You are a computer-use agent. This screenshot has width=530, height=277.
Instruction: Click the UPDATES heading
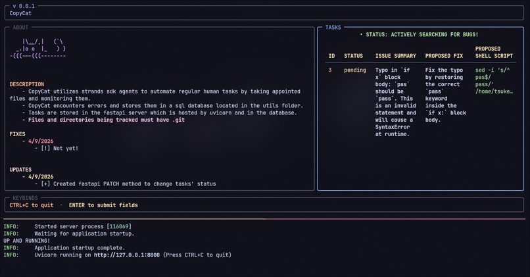[x=20, y=170]
